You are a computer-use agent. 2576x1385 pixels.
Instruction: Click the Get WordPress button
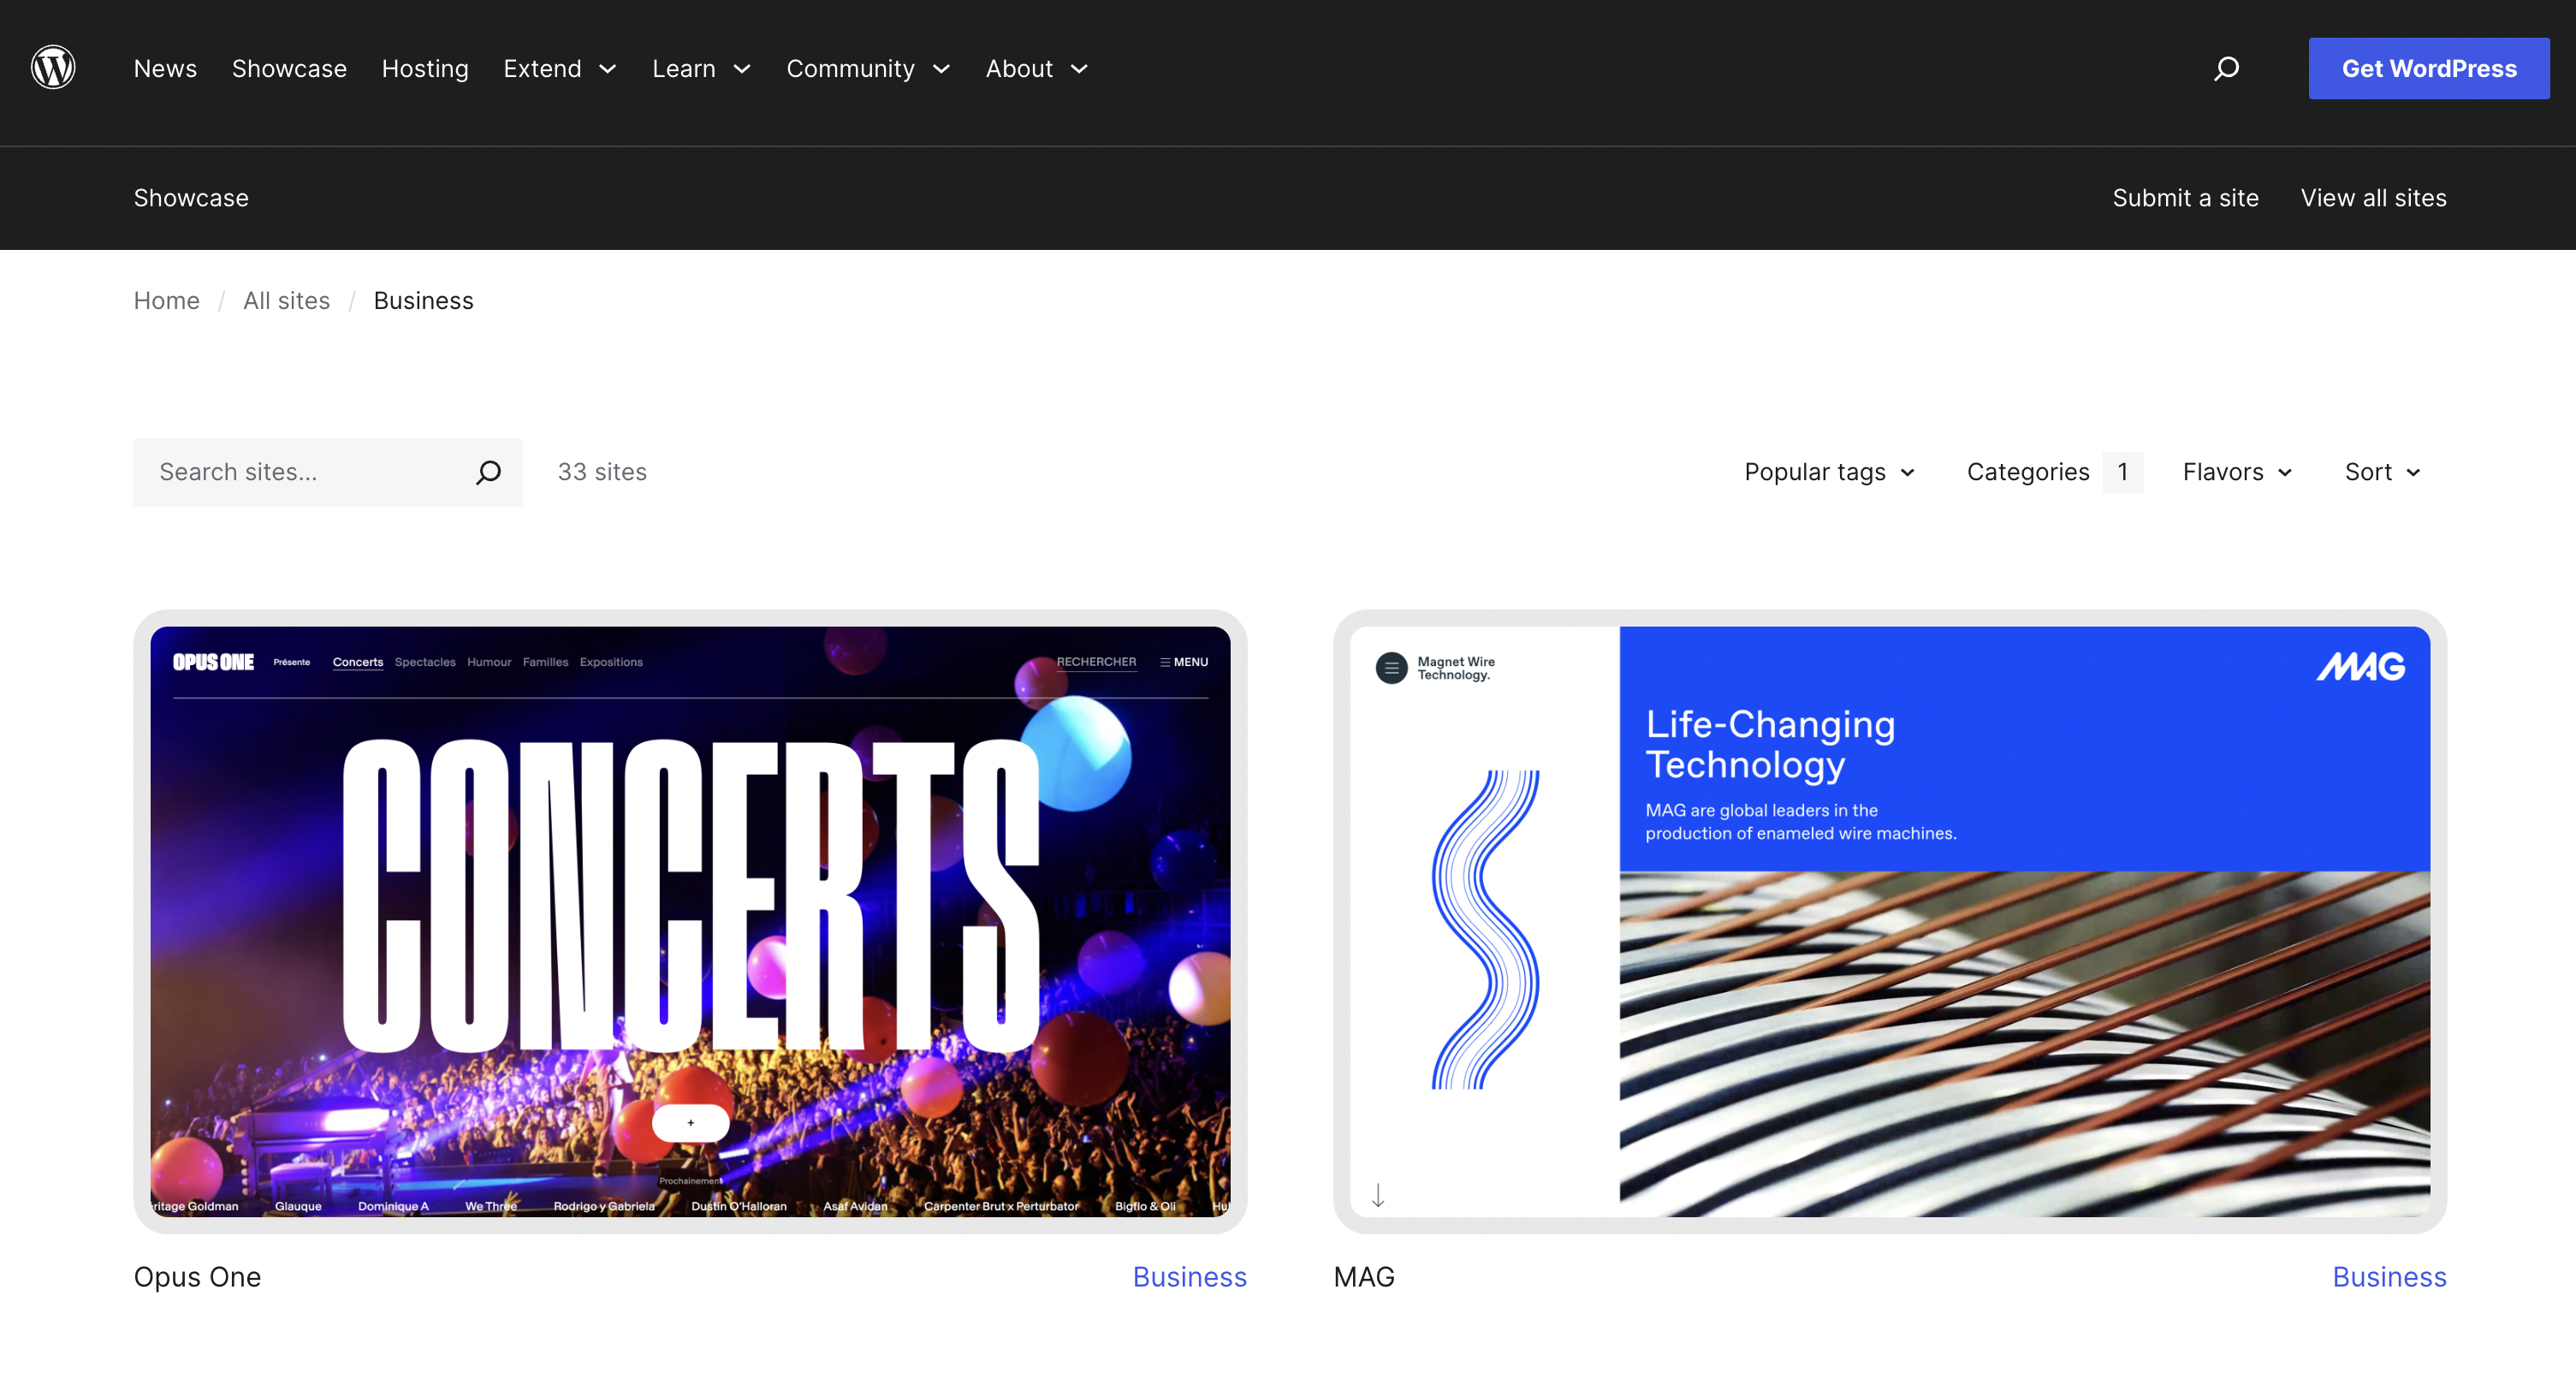(2428, 68)
